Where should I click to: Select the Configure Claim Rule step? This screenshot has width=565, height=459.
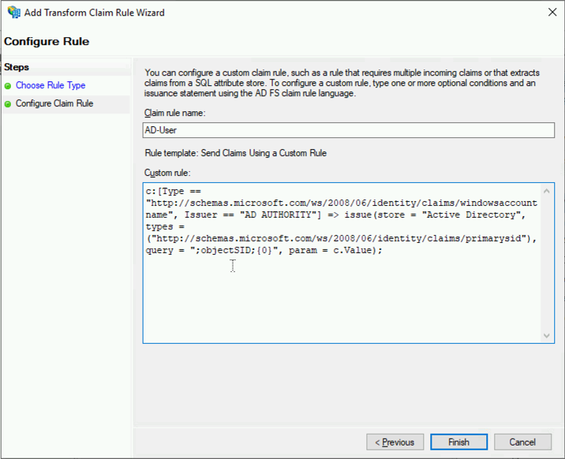(x=54, y=103)
